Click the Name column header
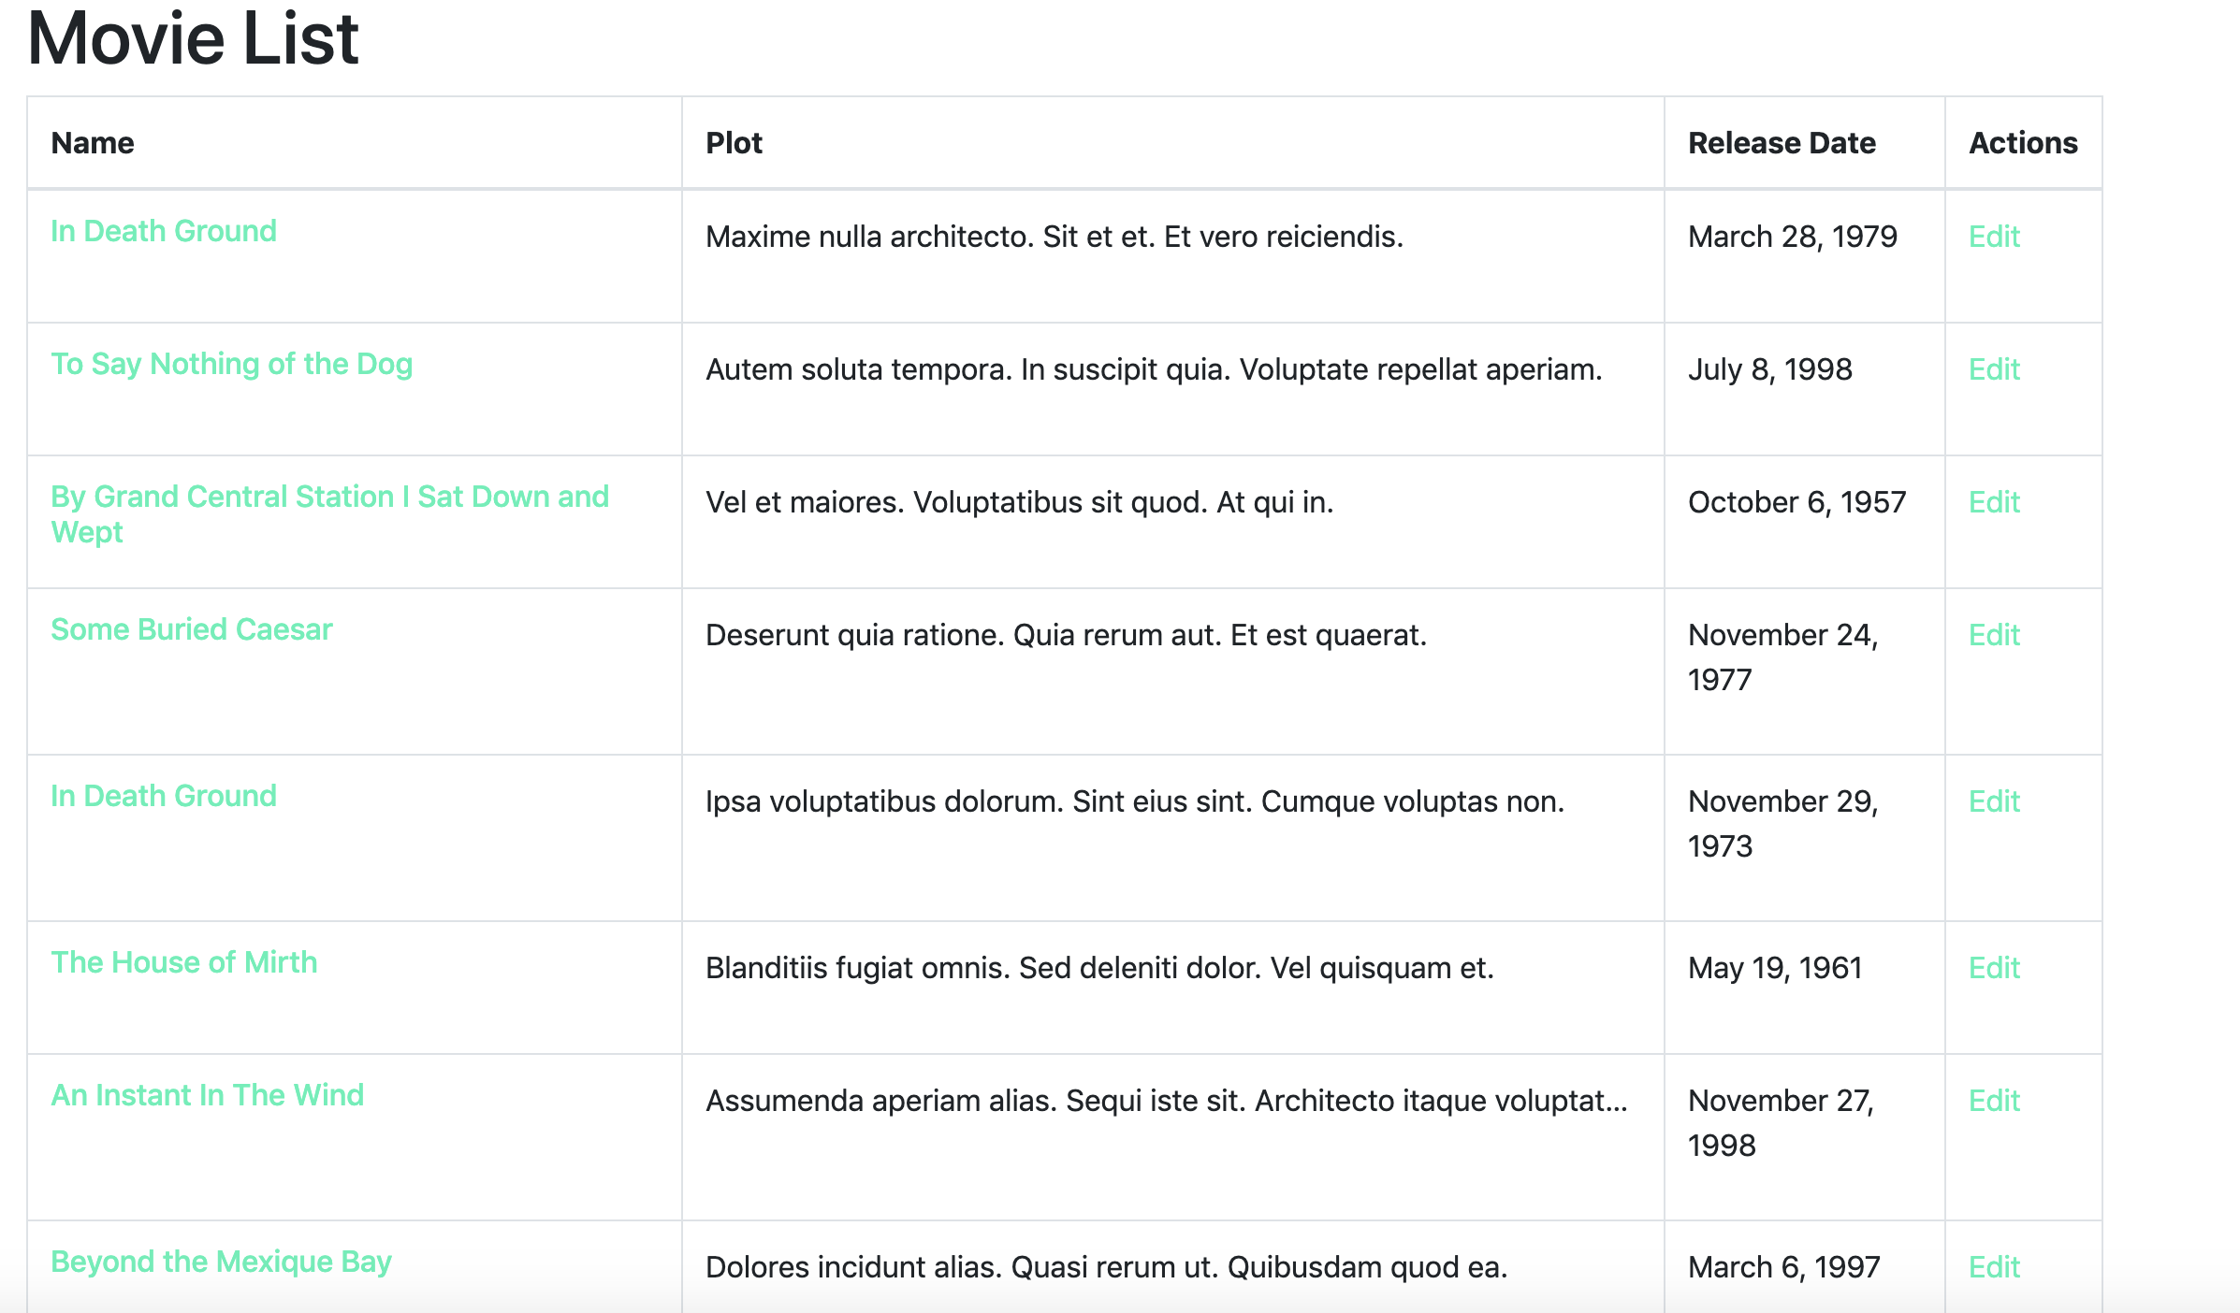Image resolution: width=2240 pixels, height=1313 pixels. click(93, 143)
